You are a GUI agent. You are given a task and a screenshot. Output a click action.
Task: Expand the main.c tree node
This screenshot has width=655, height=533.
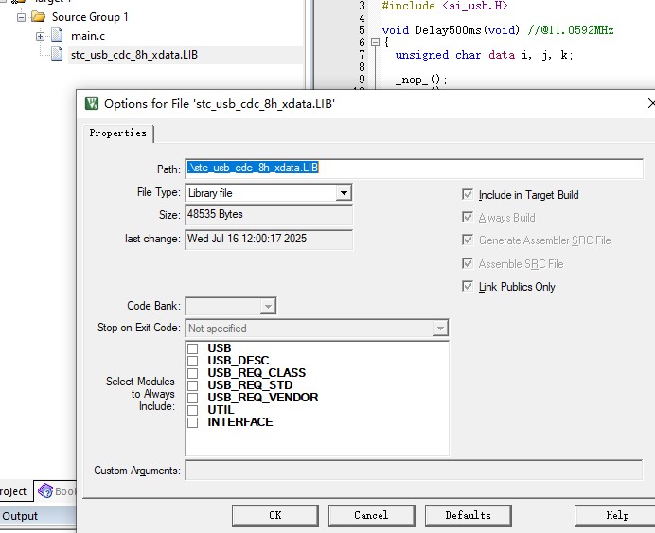point(41,36)
